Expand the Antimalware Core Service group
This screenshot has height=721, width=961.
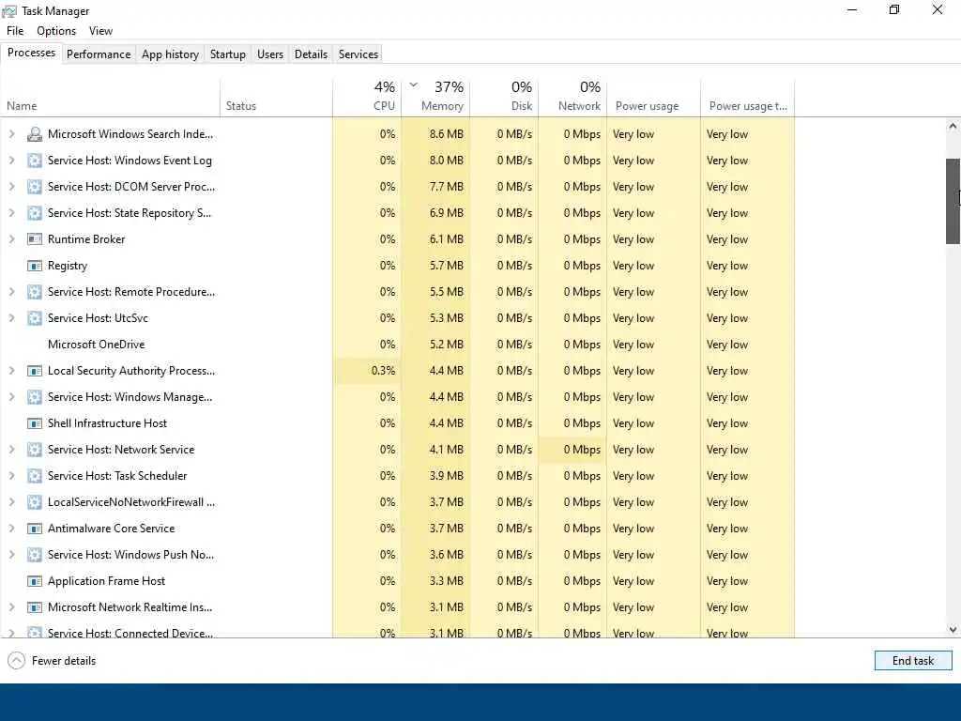[11, 529]
